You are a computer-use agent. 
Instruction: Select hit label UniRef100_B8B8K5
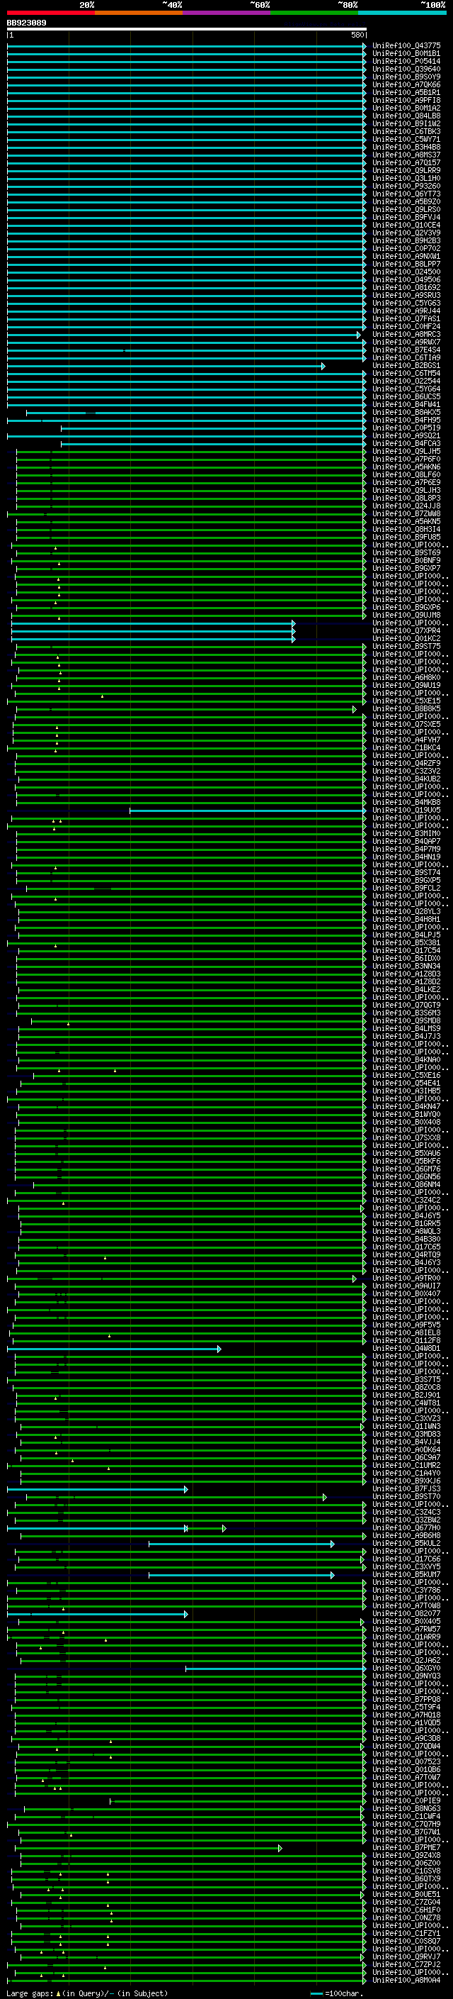click(406, 708)
